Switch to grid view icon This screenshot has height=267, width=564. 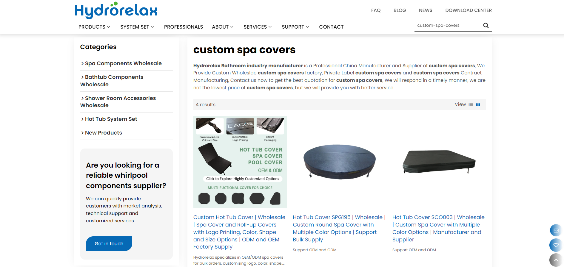(x=478, y=104)
